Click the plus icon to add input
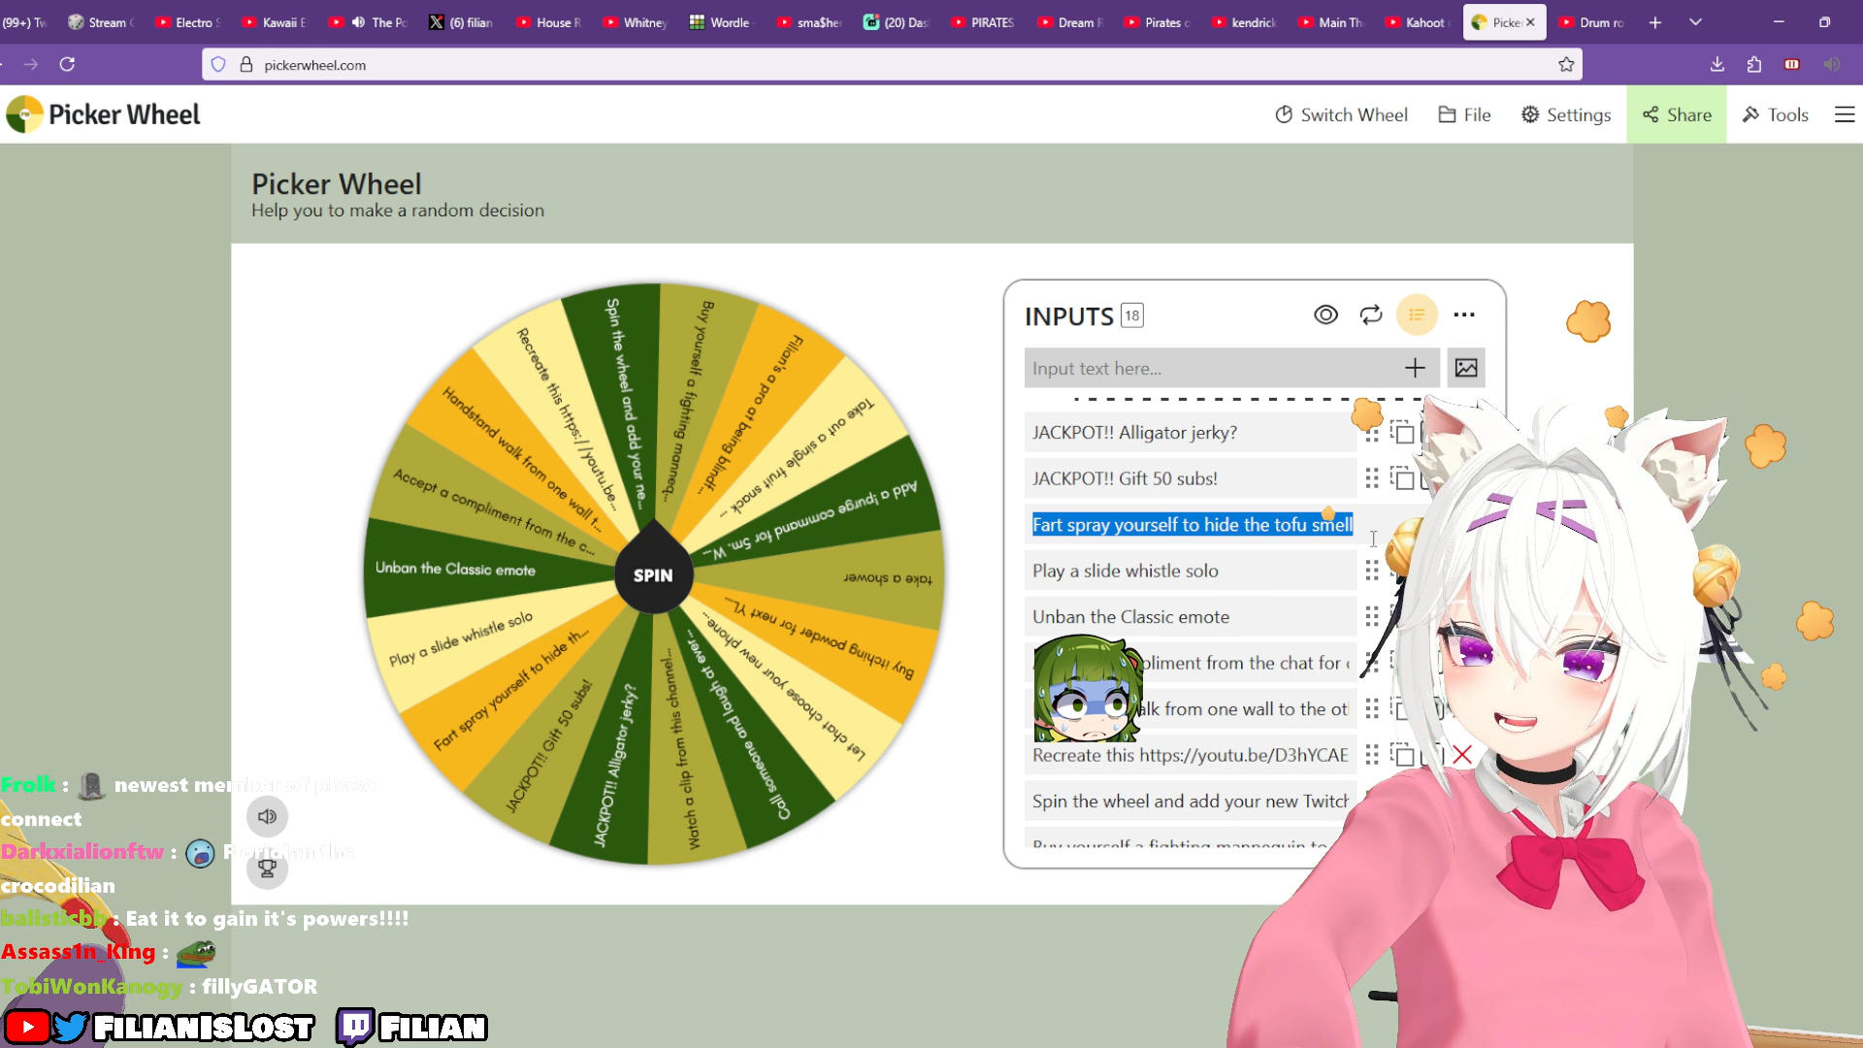The width and height of the screenshot is (1863, 1048). pos(1415,368)
